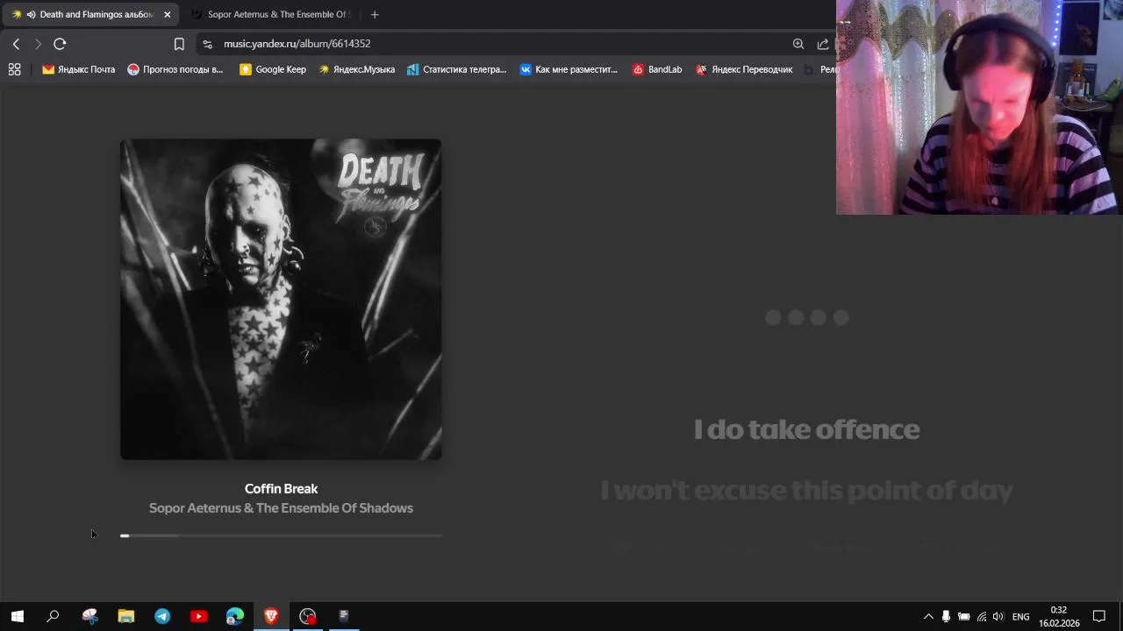Open Google Keep bookmark
Viewport: 1123px width, 631px height.
click(x=273, y=69)
